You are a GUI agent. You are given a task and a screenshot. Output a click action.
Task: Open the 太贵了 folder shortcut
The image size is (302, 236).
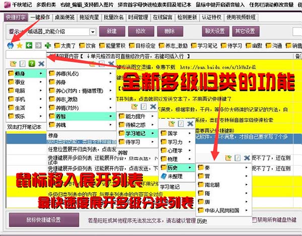(x=65, y=46)
